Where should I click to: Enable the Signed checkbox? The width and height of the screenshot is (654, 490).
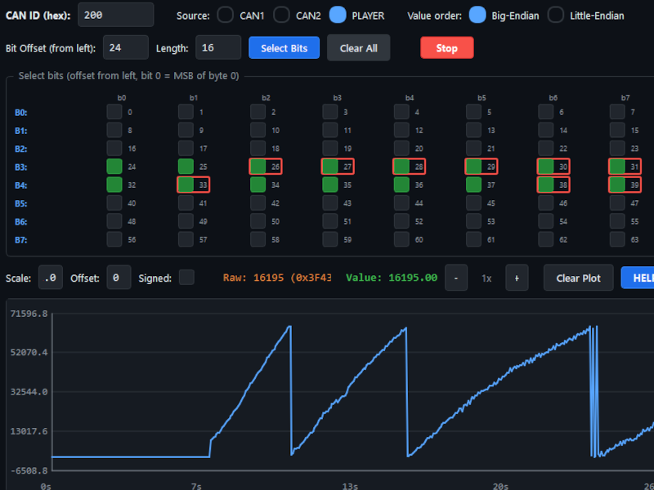pyautogui.click(x=186, y=278)
